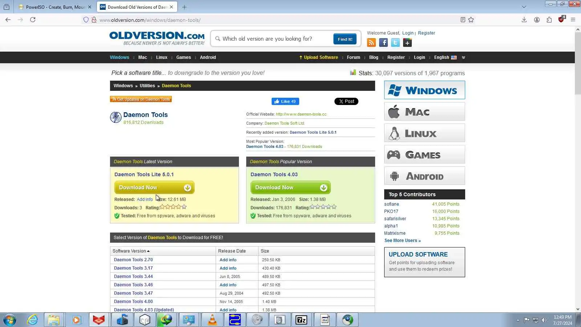The width and height of the screenshot is (581, 327).
Task: Open the Windows sidebar banner
Action: pyautogui.click(x=424, y=90)
